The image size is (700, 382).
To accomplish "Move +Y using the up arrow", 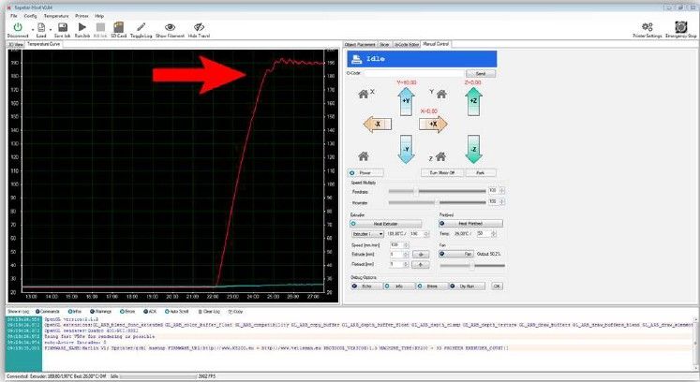I will (x=406, y=101).
